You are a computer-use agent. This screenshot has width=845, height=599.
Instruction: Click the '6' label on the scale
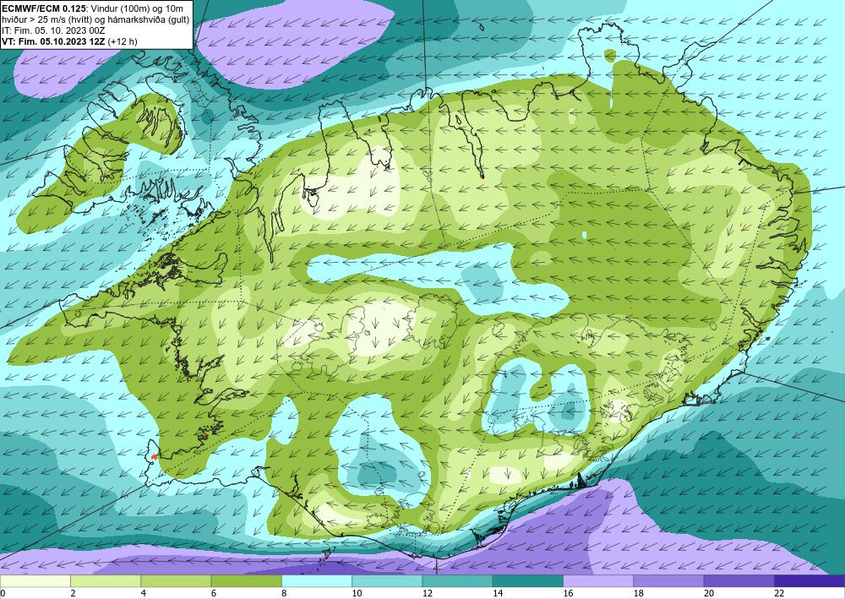[x=214, y=593]
